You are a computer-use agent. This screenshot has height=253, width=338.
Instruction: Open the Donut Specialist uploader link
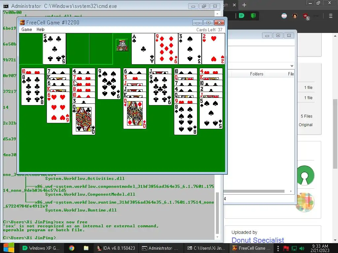click(257, 240)
